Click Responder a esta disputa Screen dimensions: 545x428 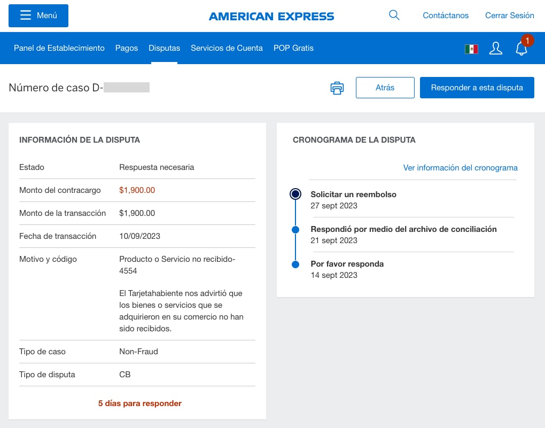click(477, 87)
